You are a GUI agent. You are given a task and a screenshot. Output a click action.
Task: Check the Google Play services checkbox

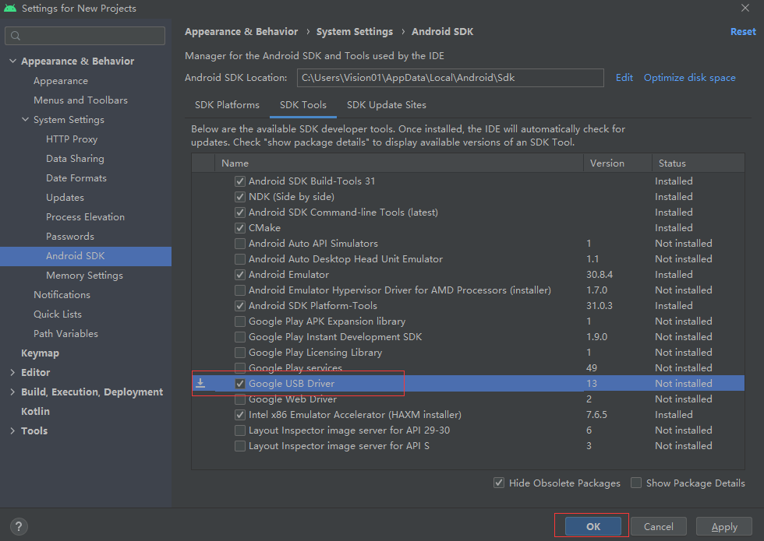point(240,368)
